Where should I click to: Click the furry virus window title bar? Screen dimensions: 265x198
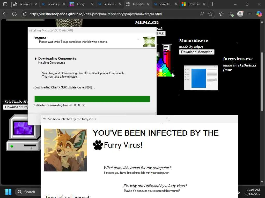139,119
